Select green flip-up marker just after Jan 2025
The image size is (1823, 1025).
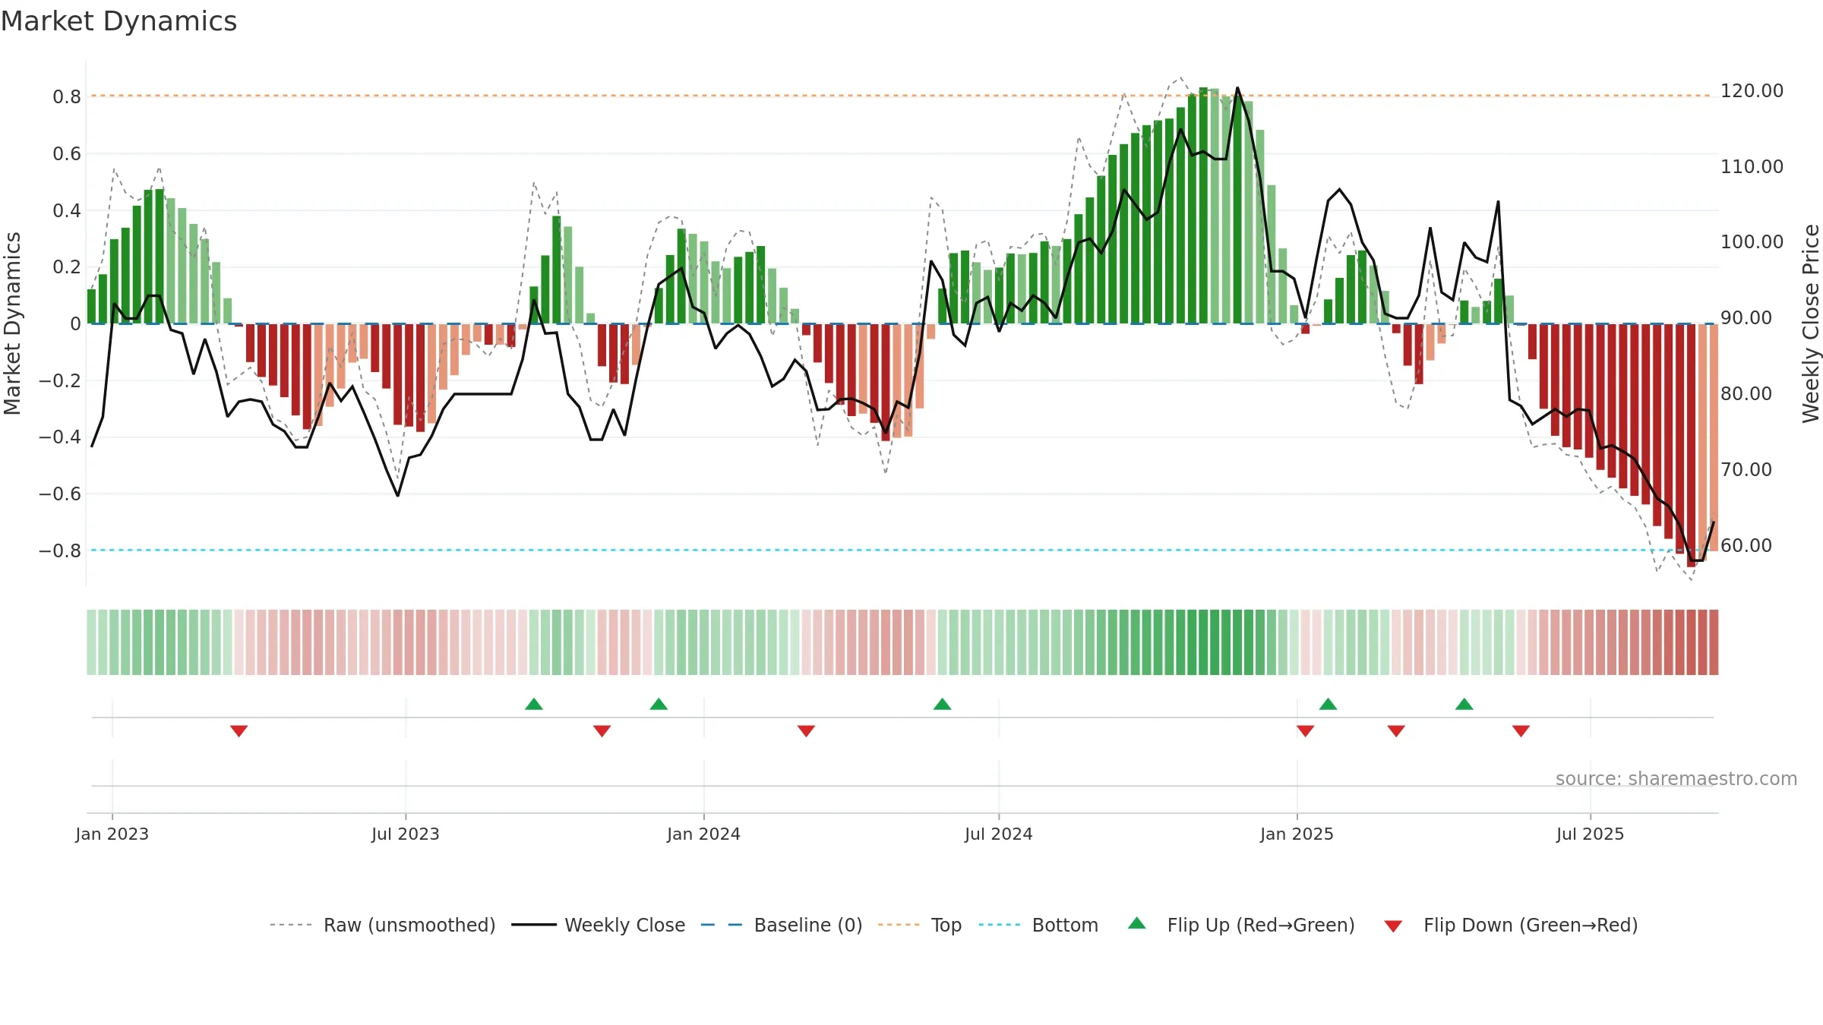click(1328, 704)
